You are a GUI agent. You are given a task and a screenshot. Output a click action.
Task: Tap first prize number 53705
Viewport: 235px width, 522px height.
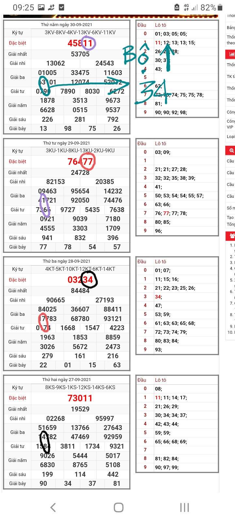coord(80,54)
